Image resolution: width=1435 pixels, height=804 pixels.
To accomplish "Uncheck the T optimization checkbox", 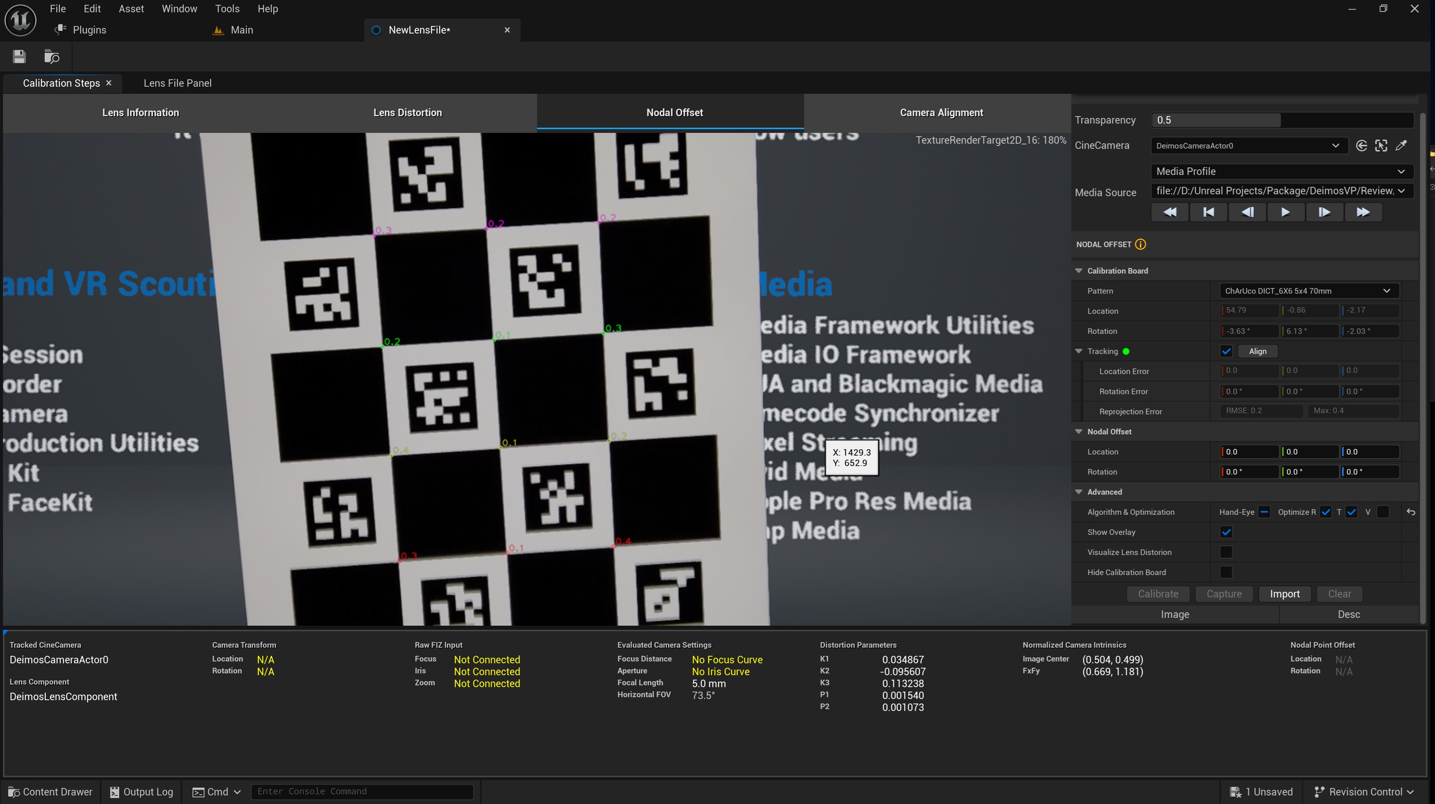I will pos(1351,512).
